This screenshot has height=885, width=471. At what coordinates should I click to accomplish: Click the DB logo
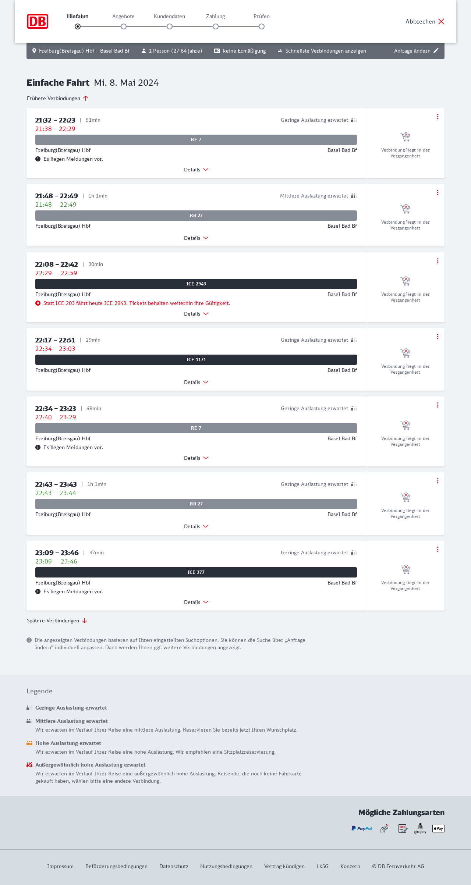[x=38, y=21]
